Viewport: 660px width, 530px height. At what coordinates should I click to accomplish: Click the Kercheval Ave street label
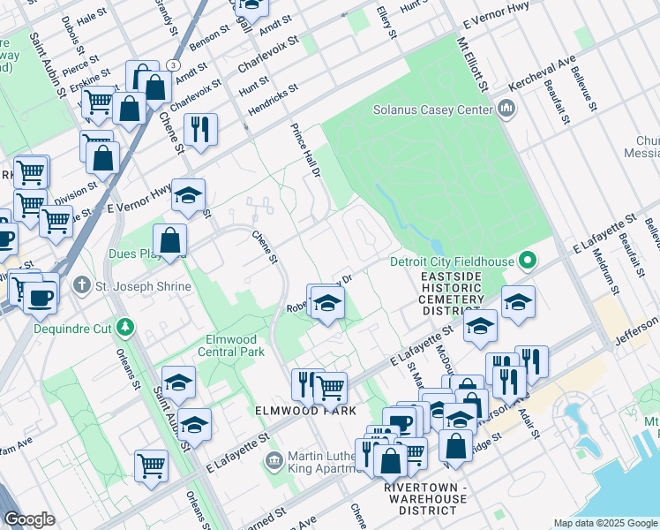pyautogui.click(x=542, y=73)
